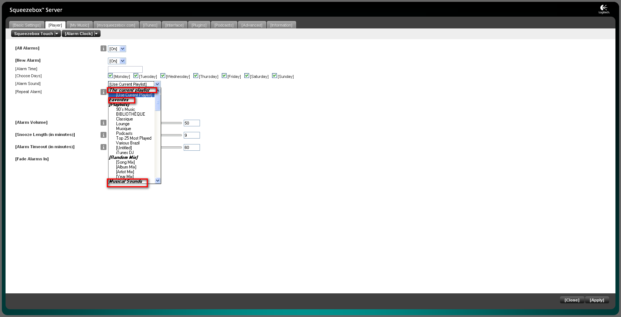The height and width of the screenshot is (317, 621).
Task: Disable the Sunday checkbox
Action: click(x=274, y=76)
